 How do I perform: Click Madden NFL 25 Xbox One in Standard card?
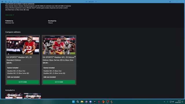tap(16, 71)
